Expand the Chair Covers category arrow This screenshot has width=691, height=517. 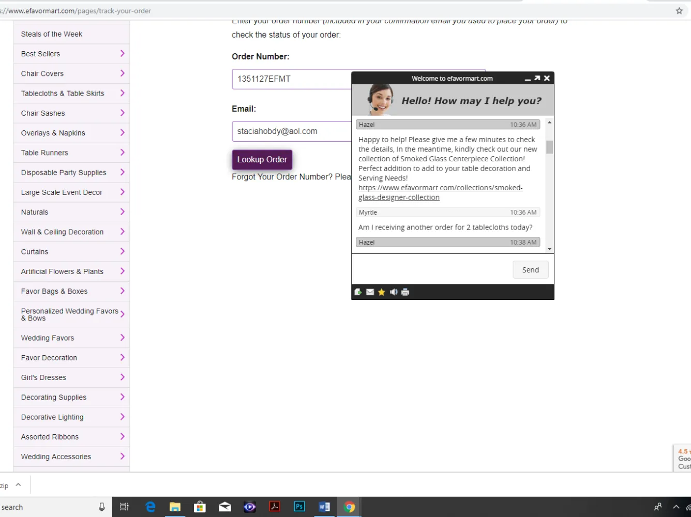pyautogui.click(x=123, y=73)
